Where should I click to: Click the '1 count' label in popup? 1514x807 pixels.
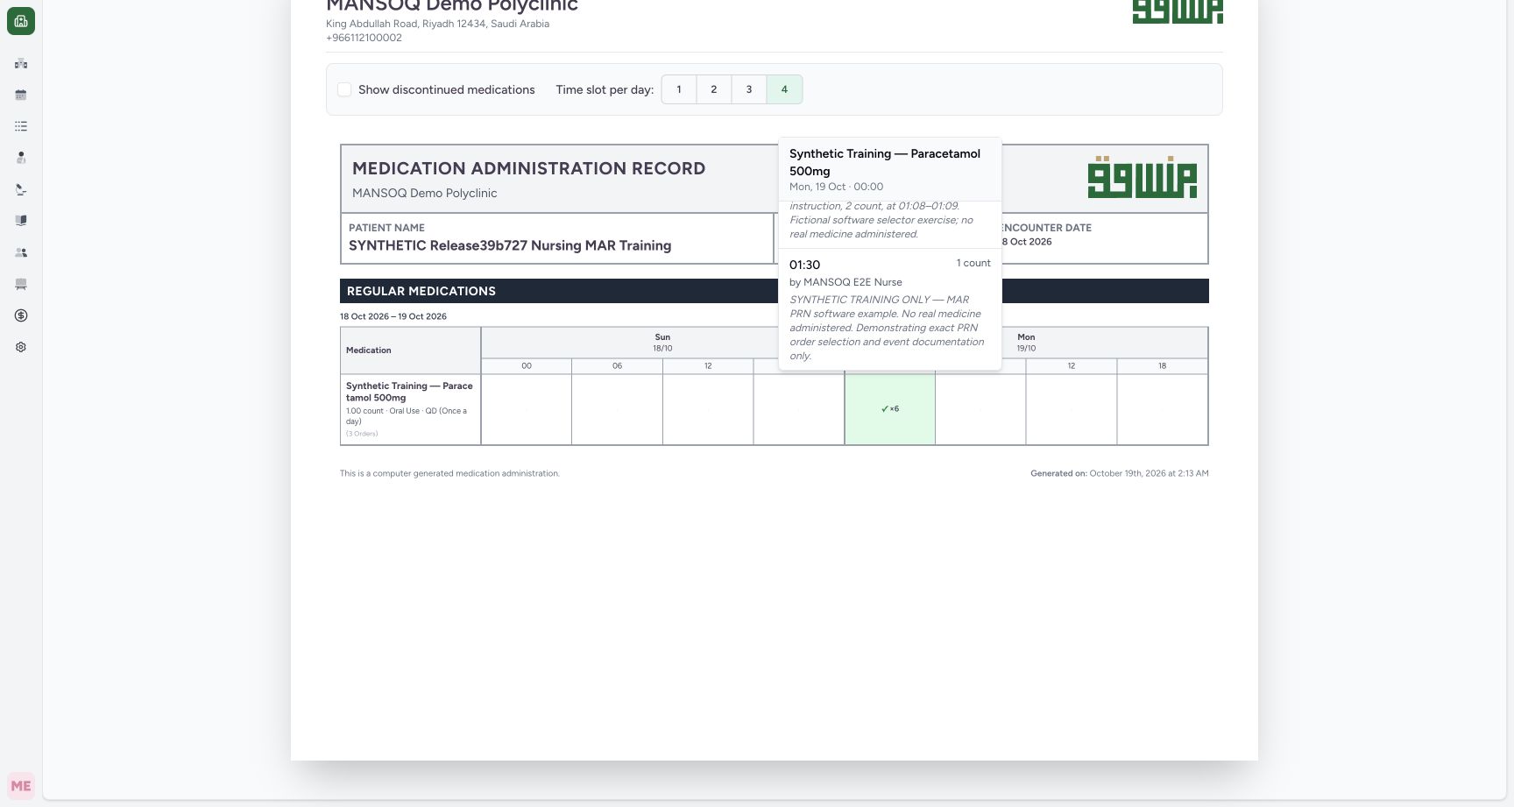coord(973,263)
